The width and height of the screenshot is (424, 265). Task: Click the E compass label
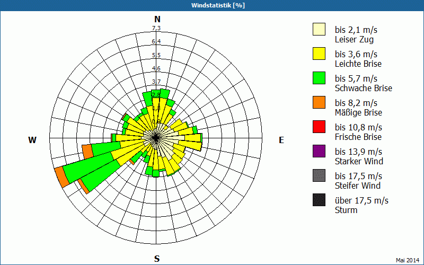pos(281,140)
